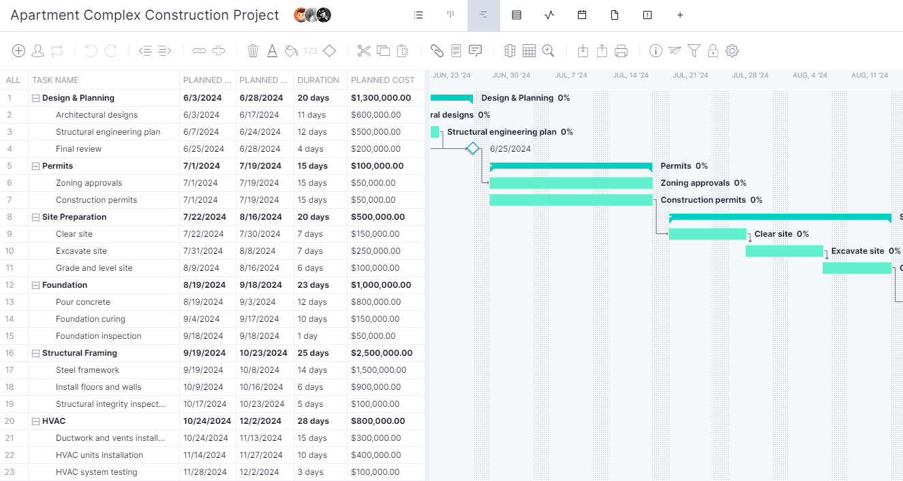Viewport: 903px width, 481px height.
Task: Click the paste clipboard icon
Action: 402,50
